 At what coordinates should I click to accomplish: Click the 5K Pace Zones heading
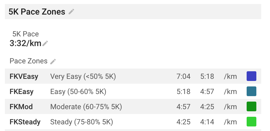37,12
